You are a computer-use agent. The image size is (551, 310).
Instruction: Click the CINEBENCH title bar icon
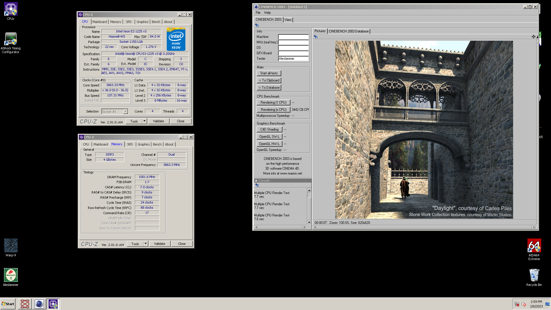pyautogui.click(x=256, y=7)
